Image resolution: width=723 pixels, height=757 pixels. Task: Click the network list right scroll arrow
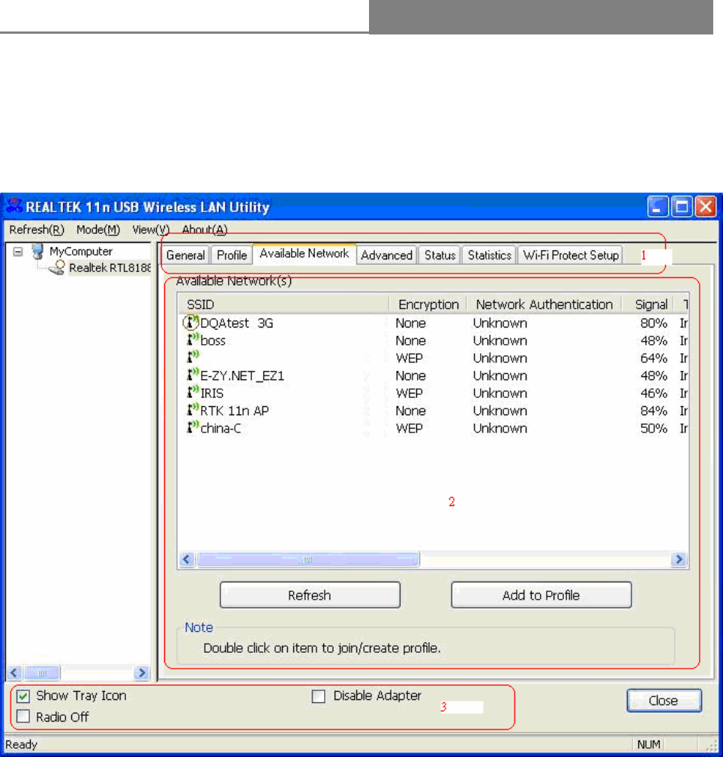(x=679, y=560)
